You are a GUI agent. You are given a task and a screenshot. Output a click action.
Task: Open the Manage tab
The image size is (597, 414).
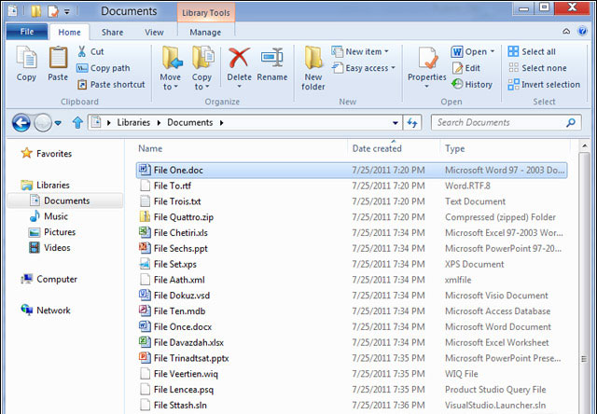click(205, 33)
